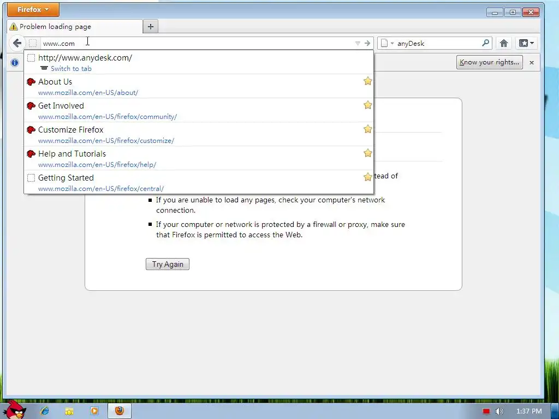Click the firefox/help/ URL text
Viewport: 559px width, 419px height.
click(x=97, y=165)
